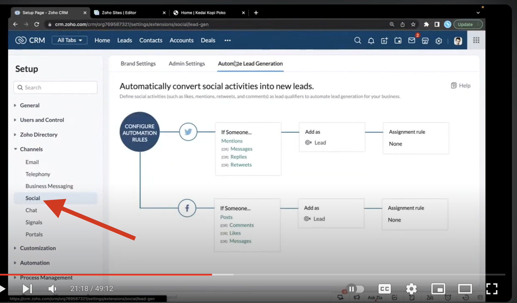Skip to next video

(x=27, y=289)
